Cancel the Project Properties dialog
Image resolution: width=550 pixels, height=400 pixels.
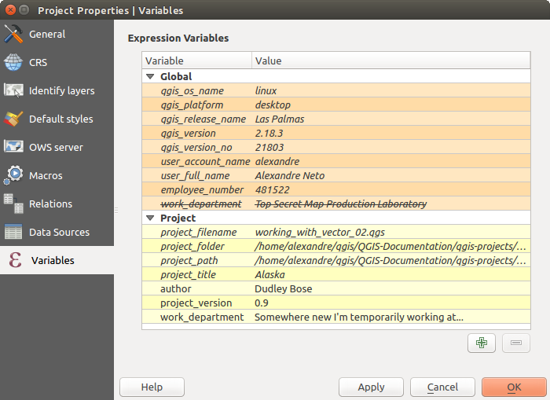tap(442, 387)
